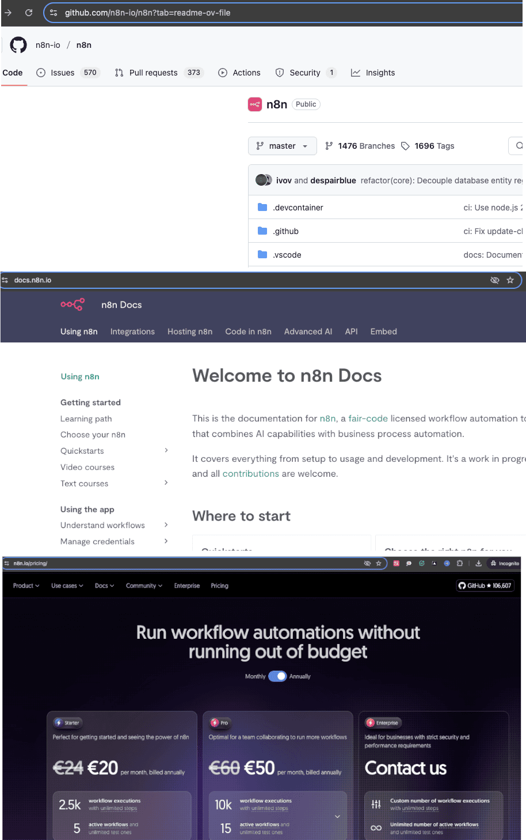This screenshot has width=526, height=840.
Task: Open Choose your n8n sidebar item
Action: pyautogui.click(x=93, y=435)
